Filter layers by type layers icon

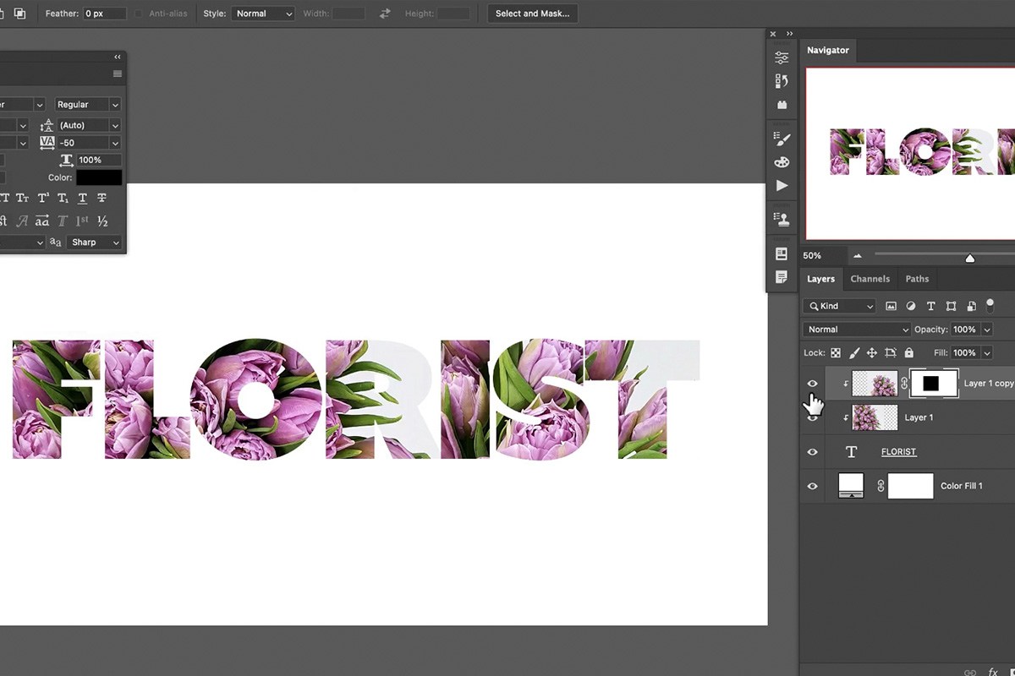point(931,306)
